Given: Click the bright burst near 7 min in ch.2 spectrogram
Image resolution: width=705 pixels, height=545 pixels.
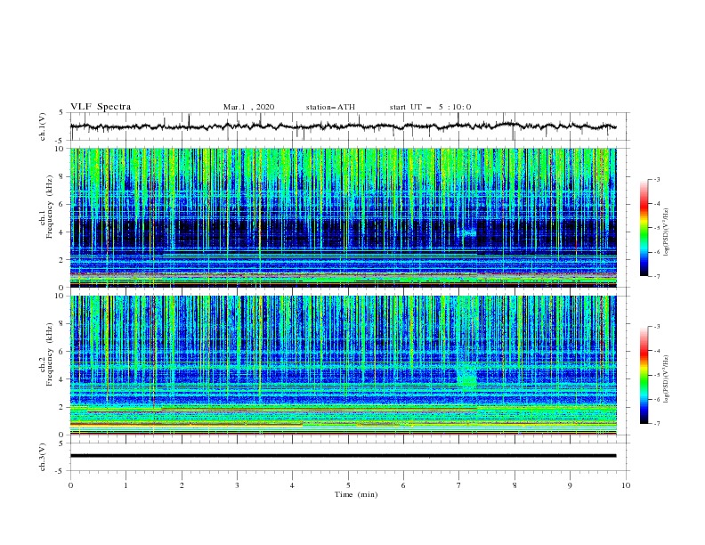Looking at the screenshot, I should [467, 378].
